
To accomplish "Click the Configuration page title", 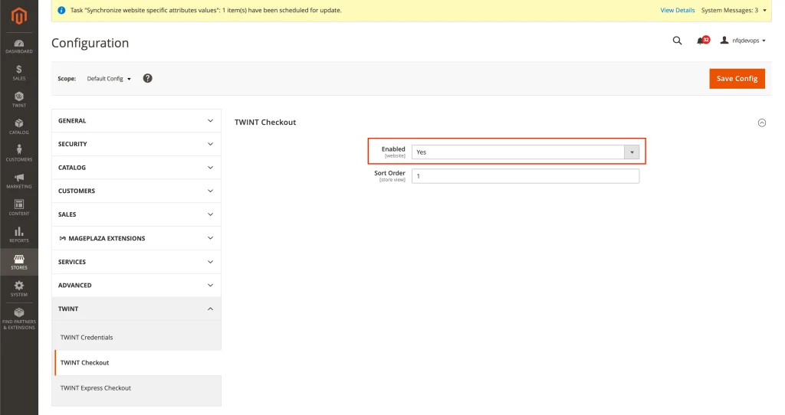I will click(90, 43).
